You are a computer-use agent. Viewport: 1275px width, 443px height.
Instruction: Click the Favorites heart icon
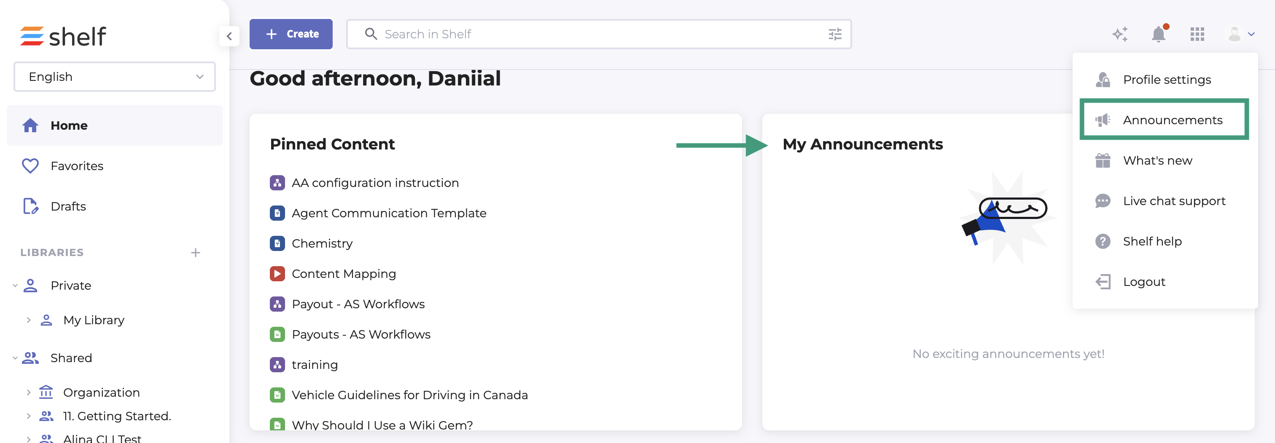click(30, 166)
